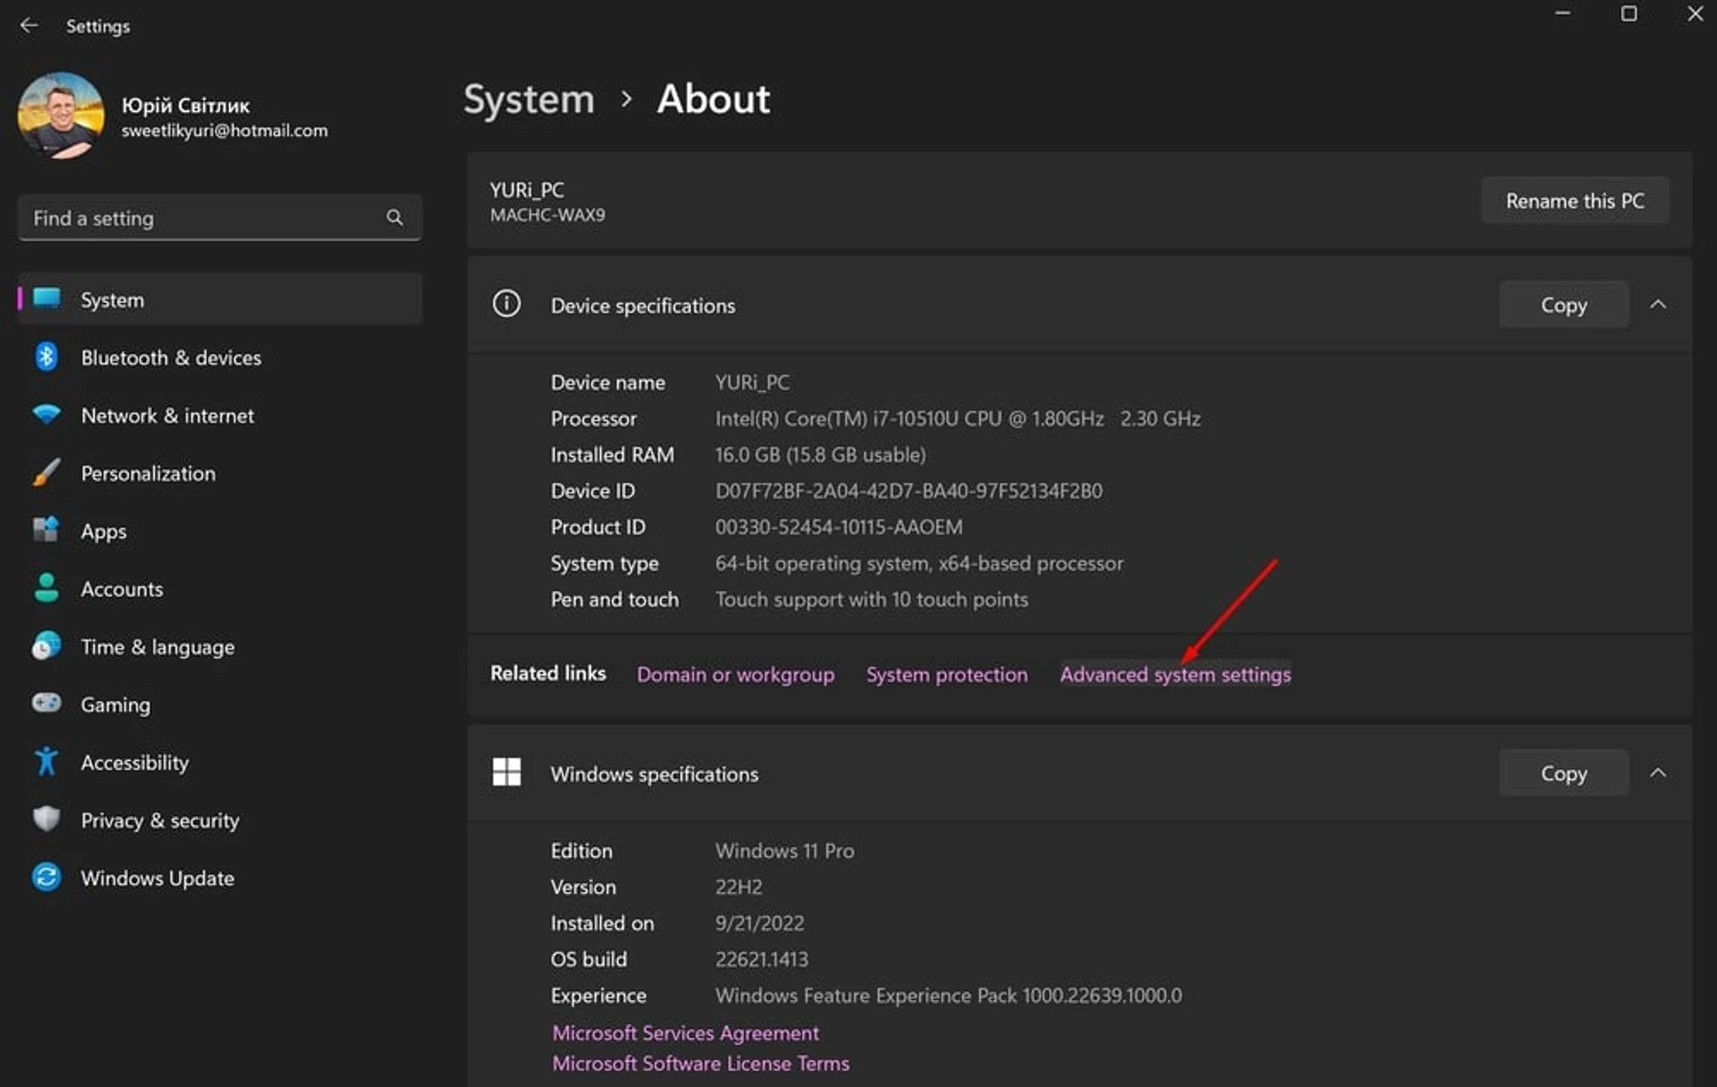Viewport: 1717px width, 1087px height.
Task: Copy the Windows specifications
Action: [x=1563, y=772]
